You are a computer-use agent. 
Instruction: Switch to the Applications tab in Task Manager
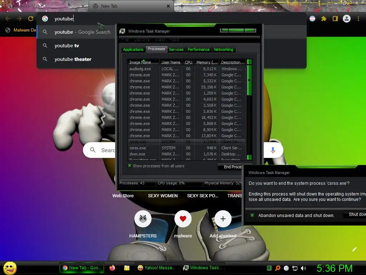133,49
